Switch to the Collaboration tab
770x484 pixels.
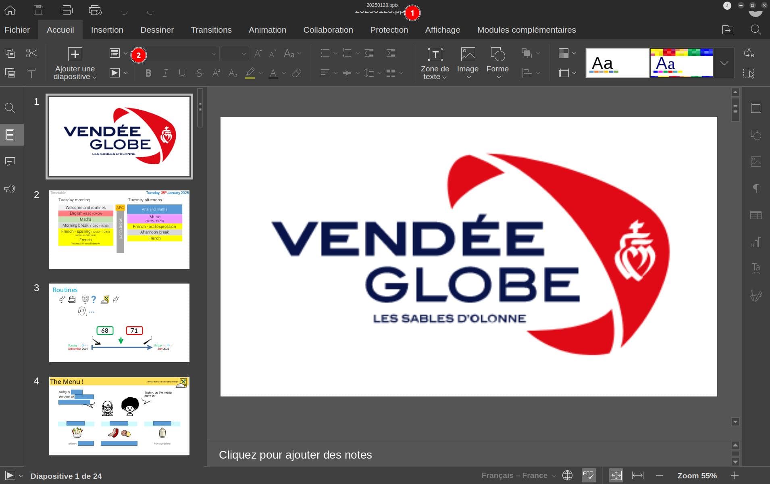328,30
